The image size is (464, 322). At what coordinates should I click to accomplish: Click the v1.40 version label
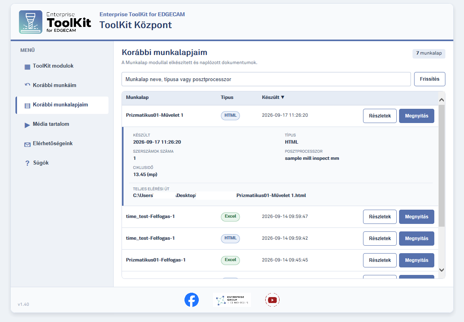tap(23, 304)
